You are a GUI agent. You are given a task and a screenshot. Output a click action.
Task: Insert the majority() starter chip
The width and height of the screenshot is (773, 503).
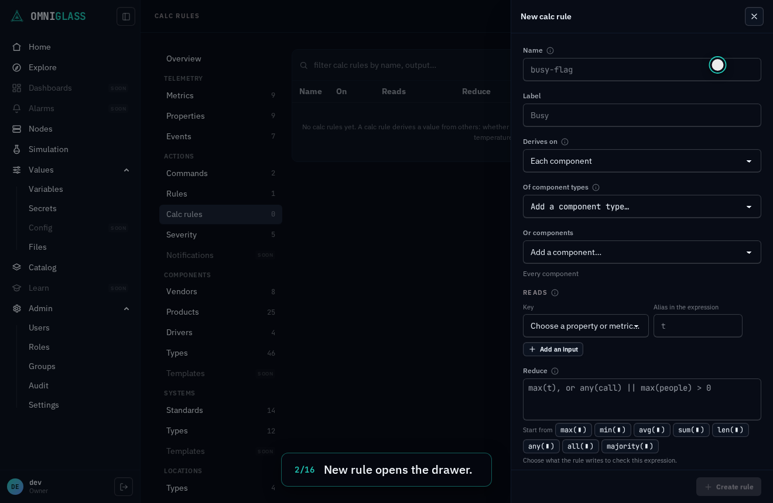tap(630, 446)
